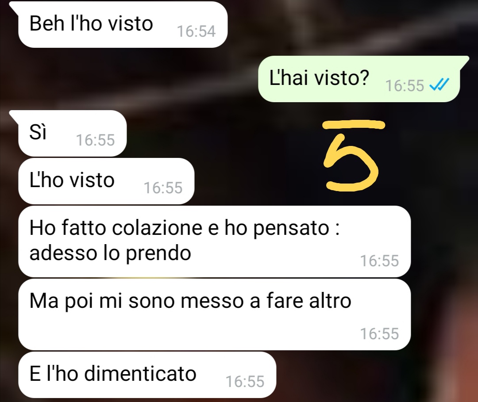Select the green 'L'hai visto?' sent message
The image size is (478, 402).
[x=359, y=79]
